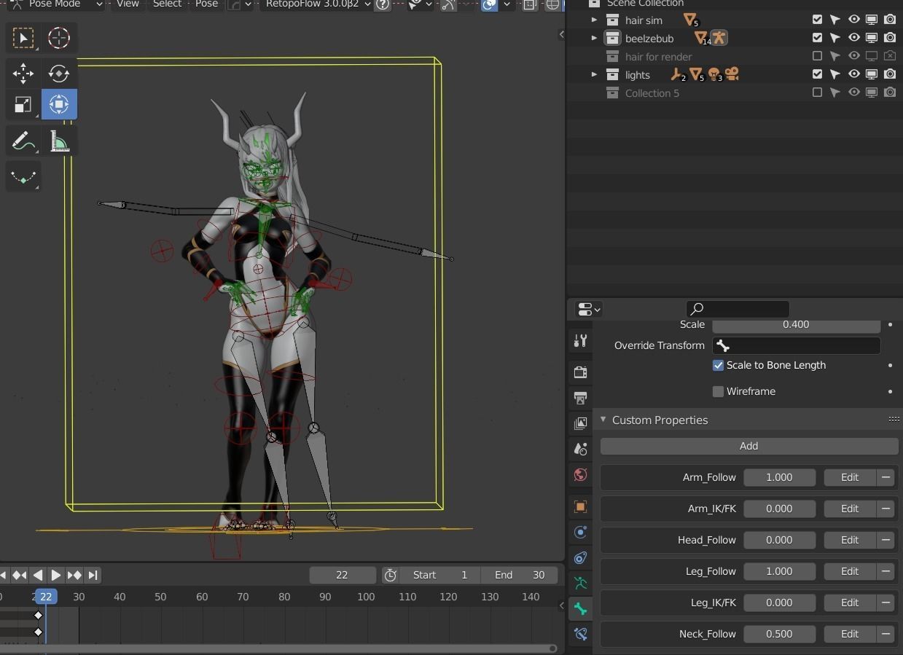This screenshot has width=903, height=655.
Task: Open the Scene properties tab
Action: pyautogui.click(x=580, y=449)
